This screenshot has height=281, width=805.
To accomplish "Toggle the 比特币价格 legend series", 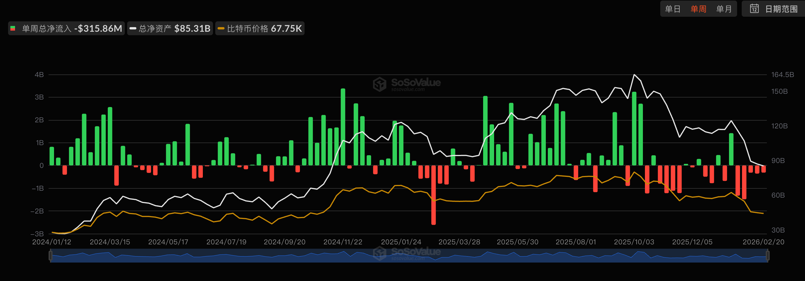I will 260,28.
